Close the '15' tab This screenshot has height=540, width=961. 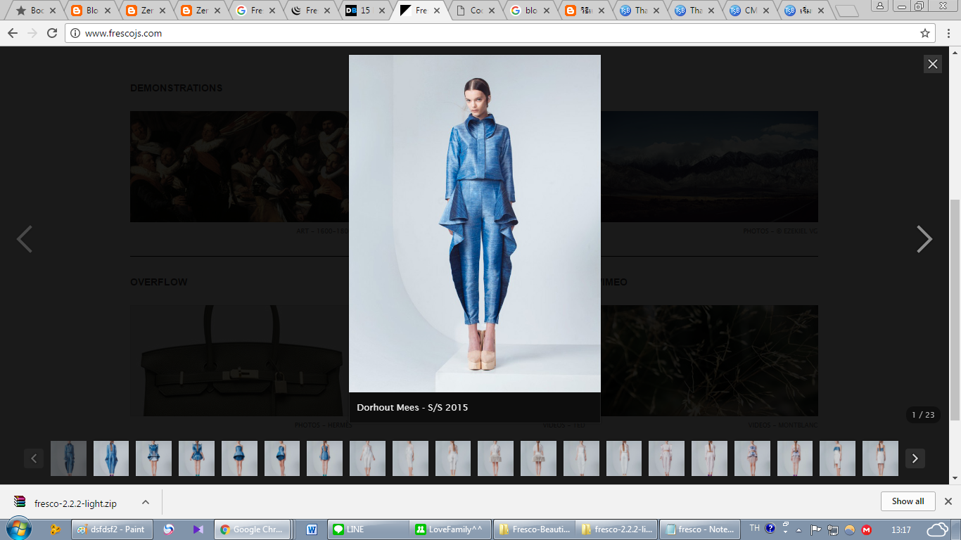382,11
